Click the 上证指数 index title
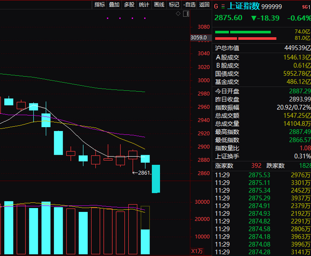This screenshot has width=311, height=256. (x=244, y=6)
